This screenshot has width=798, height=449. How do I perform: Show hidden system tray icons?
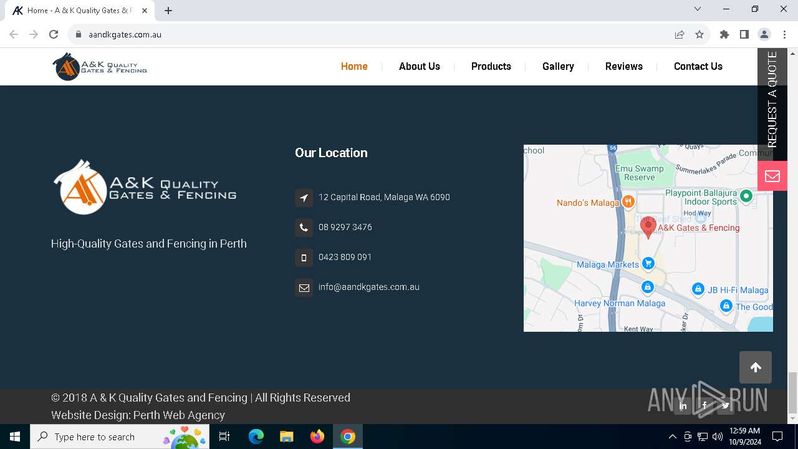(x=672, y=437)
